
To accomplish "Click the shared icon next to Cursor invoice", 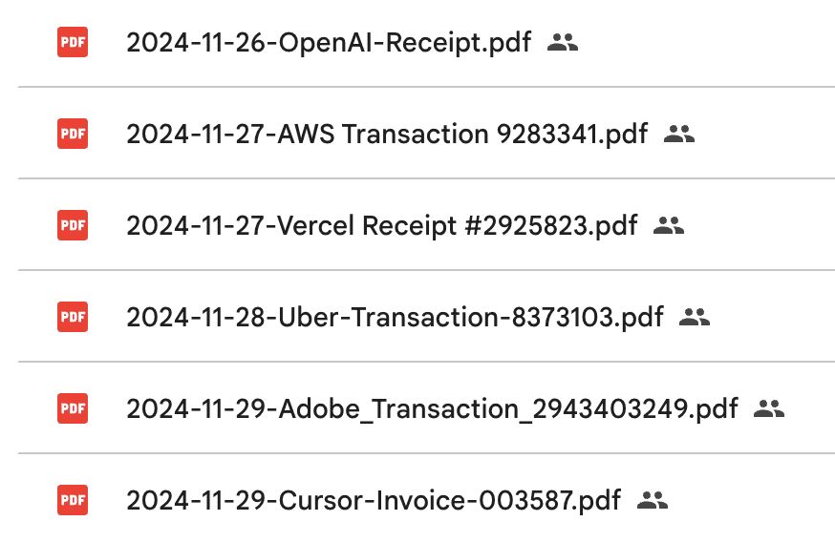I will tap(652, 499).
